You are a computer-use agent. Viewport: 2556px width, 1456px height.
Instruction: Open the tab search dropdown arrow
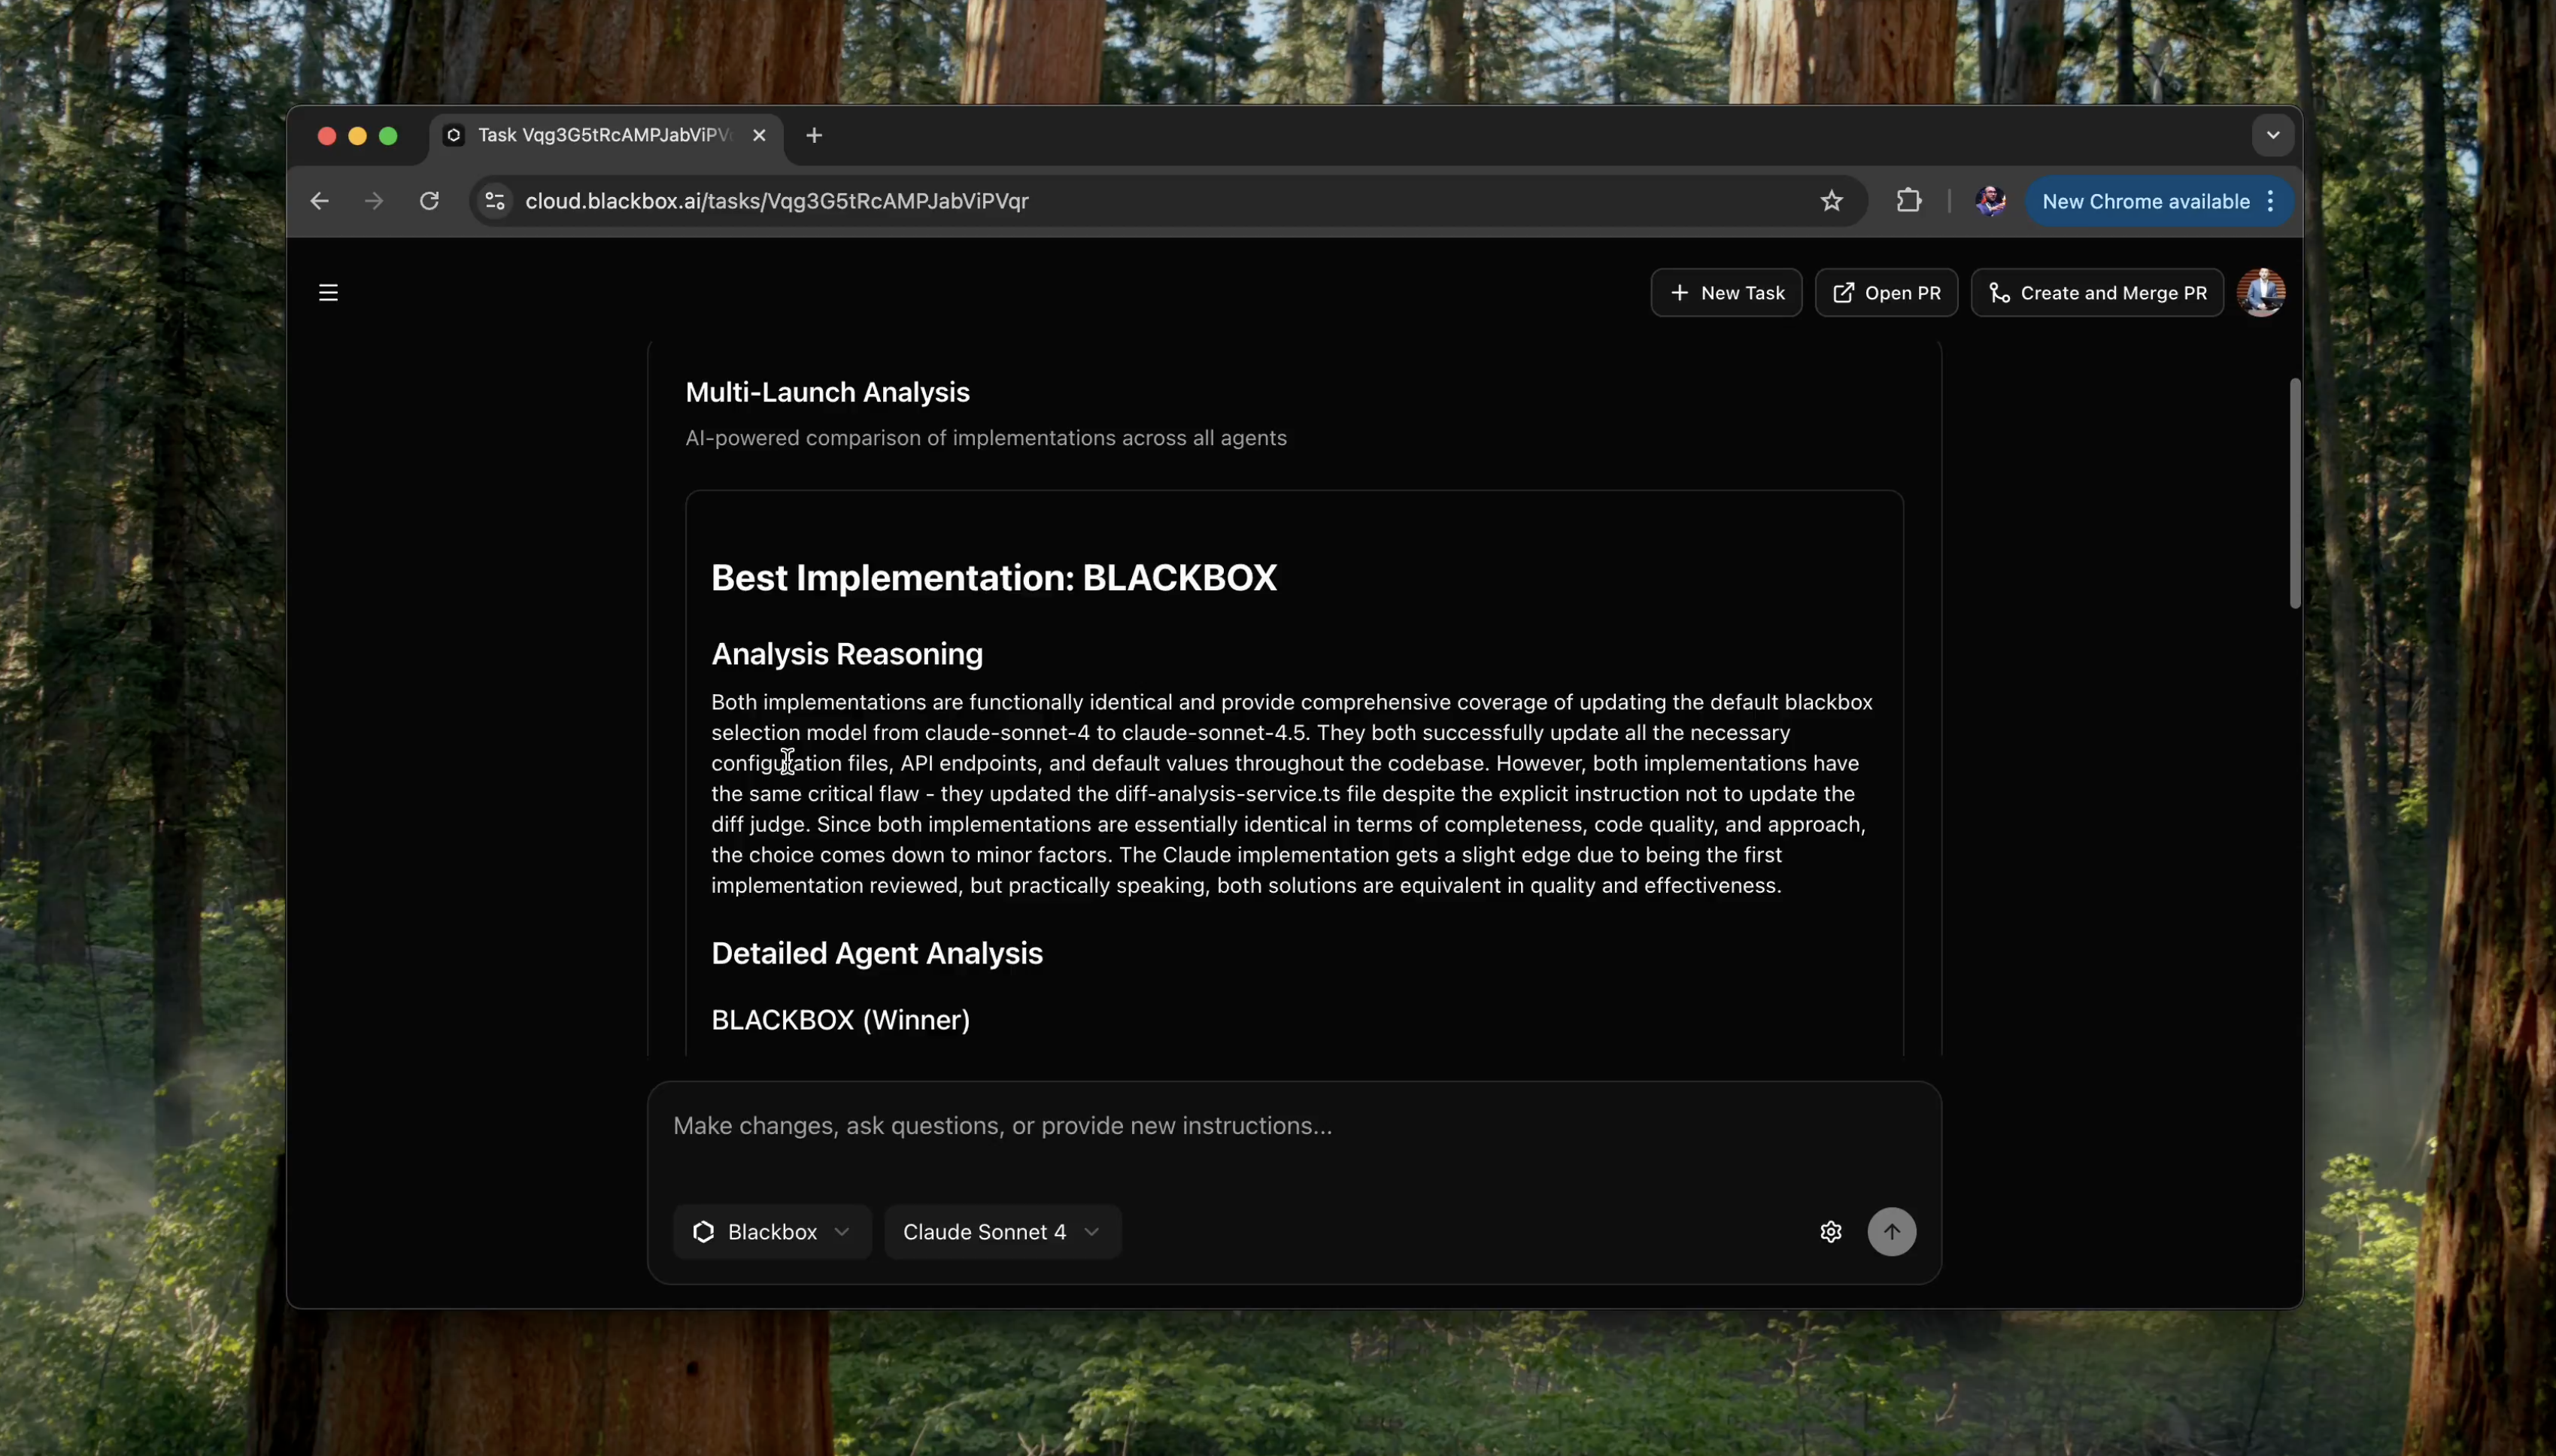point(2272,135)
